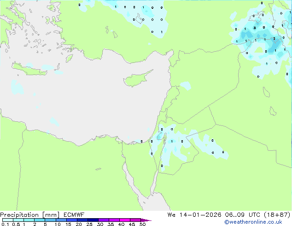Click the '10' legend scale label
This screenshot has height=226, width=292.
pyautogui.click(x=58, y=224)
